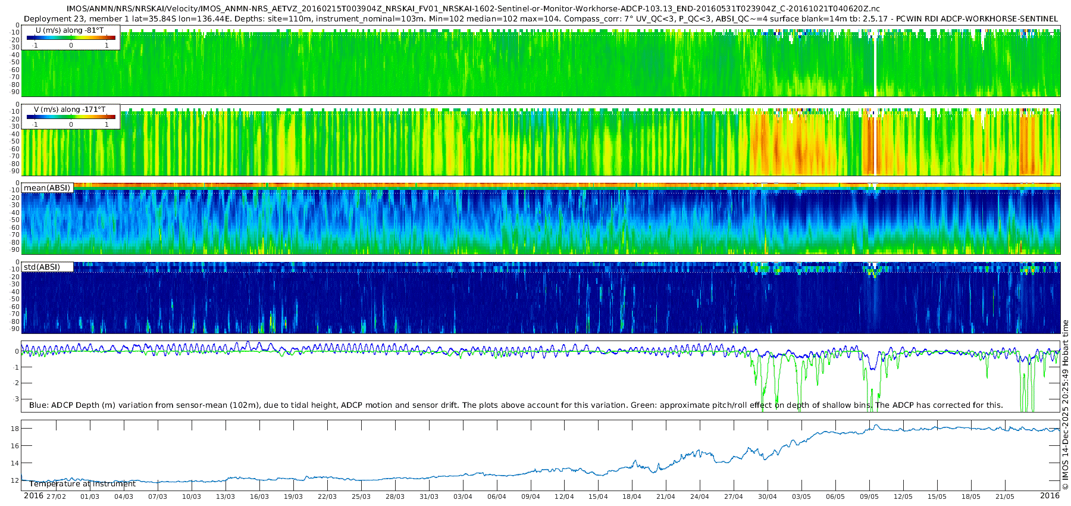Click the 18 degree temperature axis tick
The image size is (1071, 506).
click(x=15, y=429)
